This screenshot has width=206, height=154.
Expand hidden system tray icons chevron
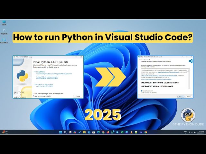pos(182,132)
